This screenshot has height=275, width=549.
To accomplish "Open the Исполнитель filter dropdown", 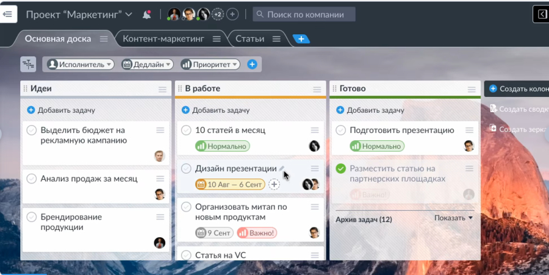I will click(81, 65).
